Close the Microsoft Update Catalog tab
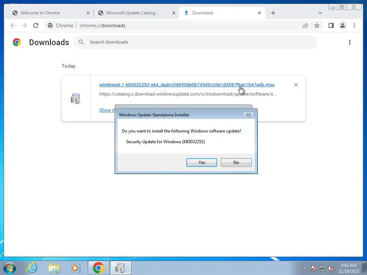Screen dimensions: 367x275 point(174,13)
